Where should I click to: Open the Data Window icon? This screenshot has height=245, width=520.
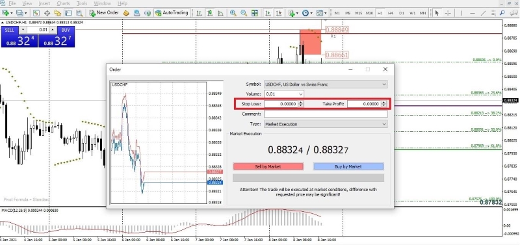(x=47, y=13)
